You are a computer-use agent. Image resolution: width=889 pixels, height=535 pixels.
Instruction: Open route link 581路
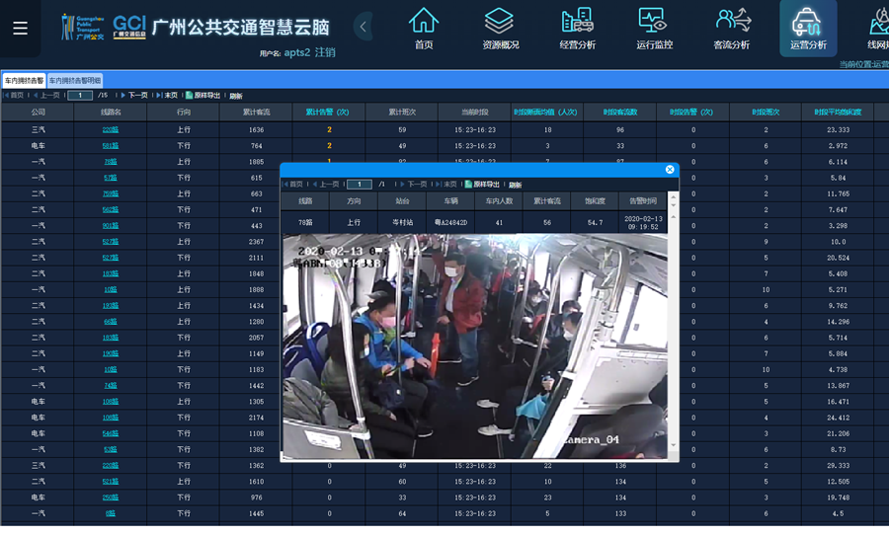pyautogui.click(x=111, y=146)
